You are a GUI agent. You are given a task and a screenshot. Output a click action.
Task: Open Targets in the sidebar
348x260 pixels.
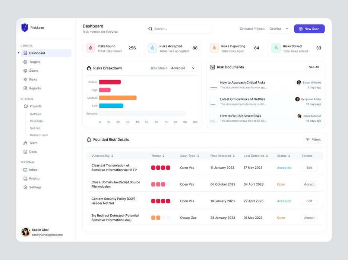35,62
